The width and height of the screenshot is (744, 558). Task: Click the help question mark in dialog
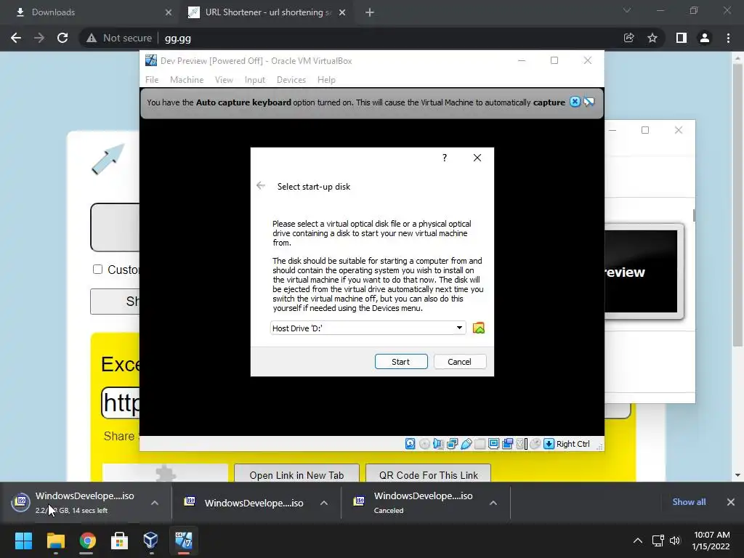click(x=445, y=158)
